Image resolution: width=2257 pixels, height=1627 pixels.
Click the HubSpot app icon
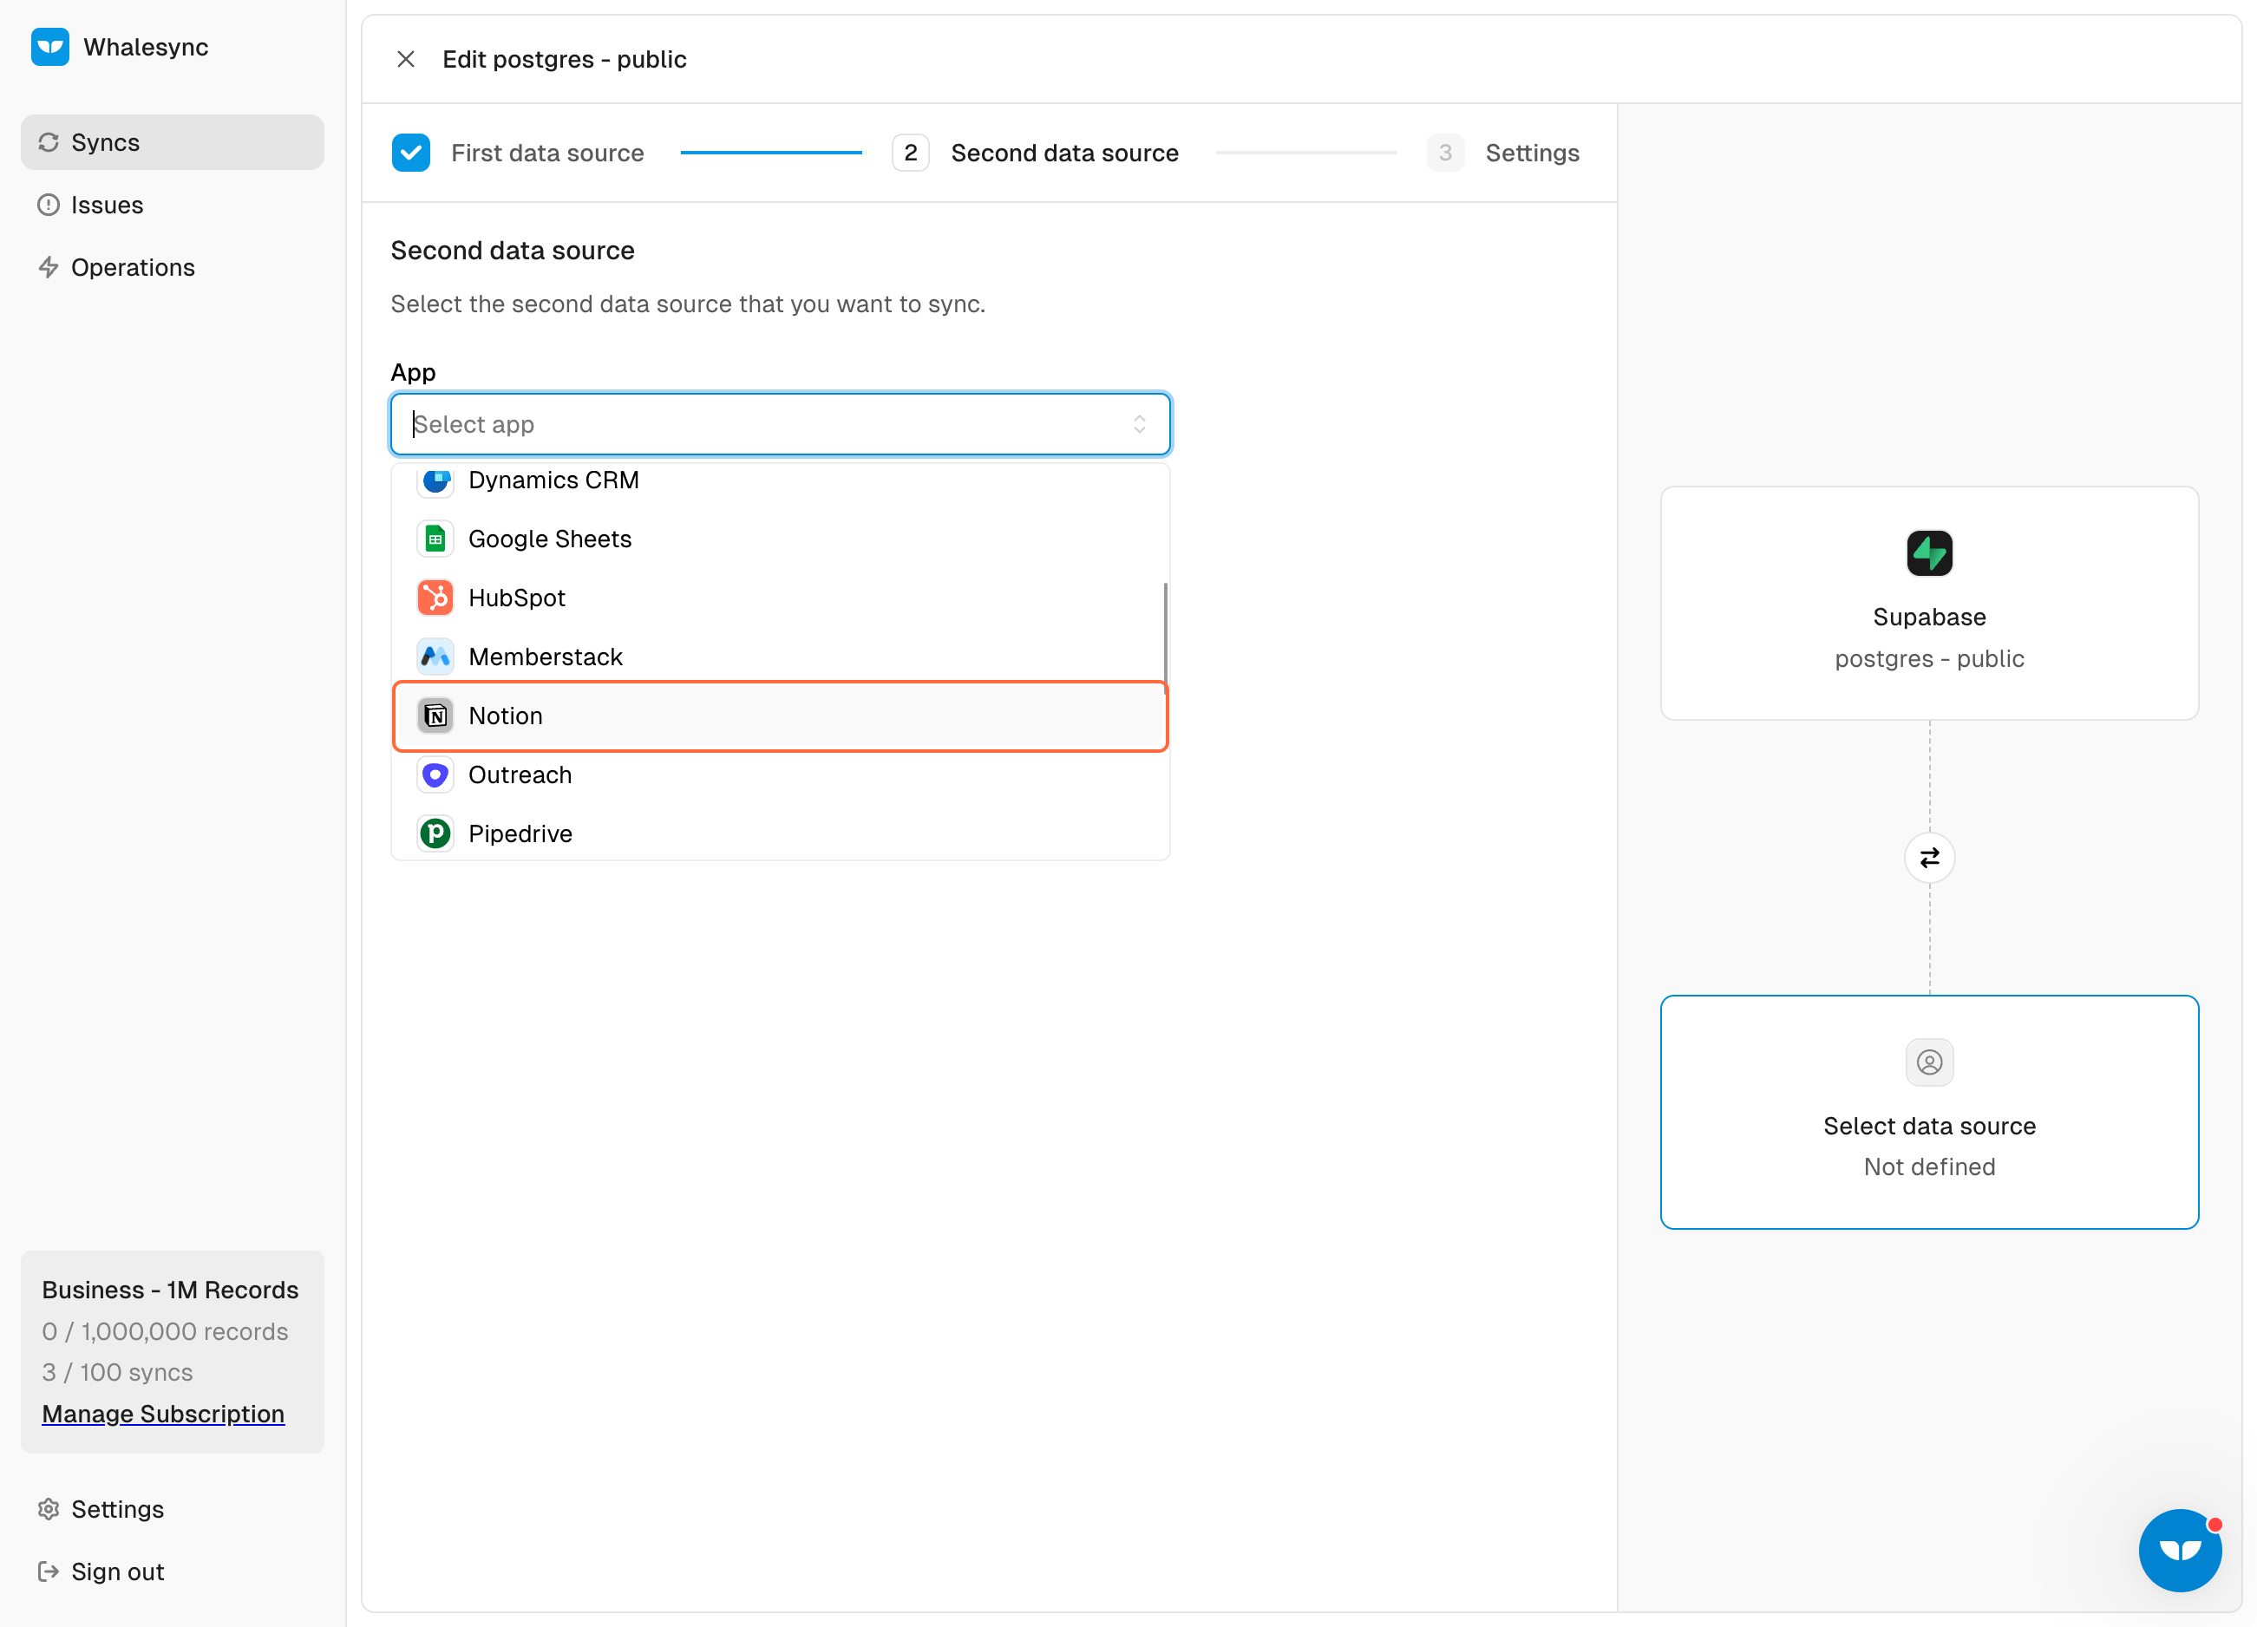pyautogui.click(x=435, y=597)
